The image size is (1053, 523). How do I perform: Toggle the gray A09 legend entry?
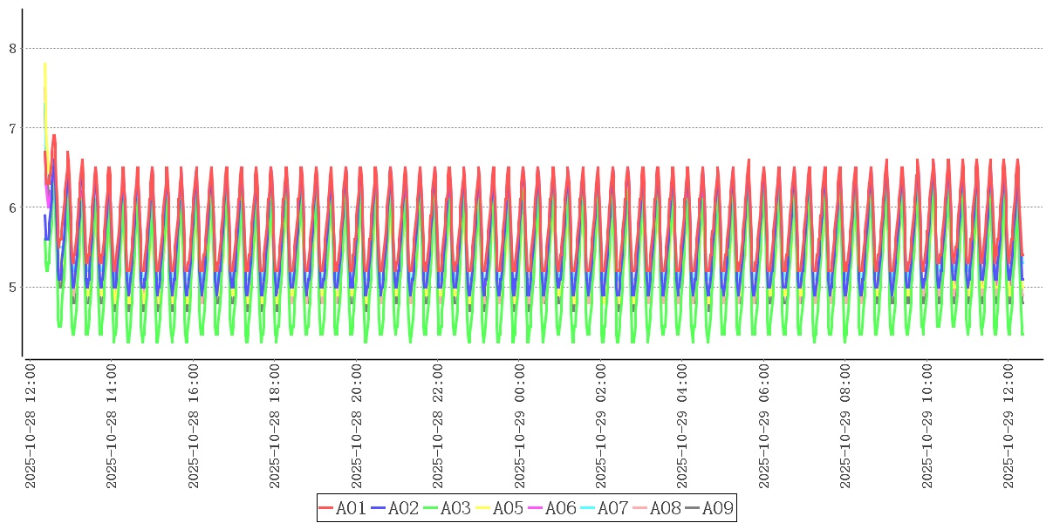click(708, 508)
